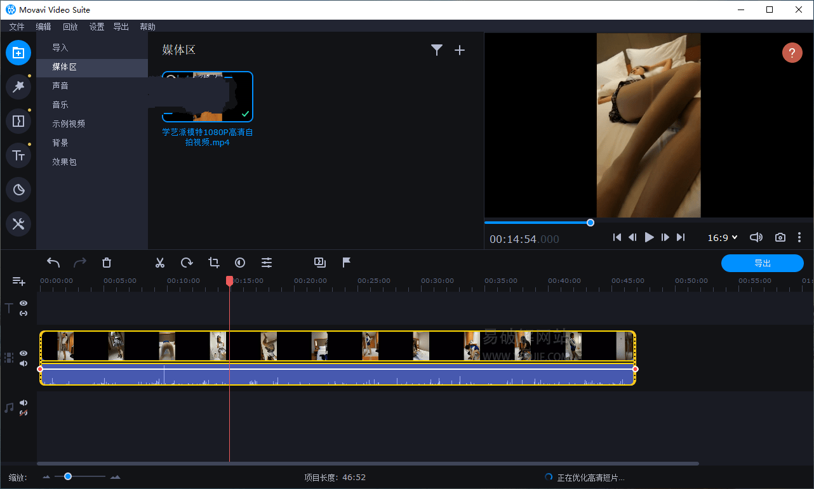The image size is (814, 489).
Task: Mute the video track audio
Action: coord(23,363)
